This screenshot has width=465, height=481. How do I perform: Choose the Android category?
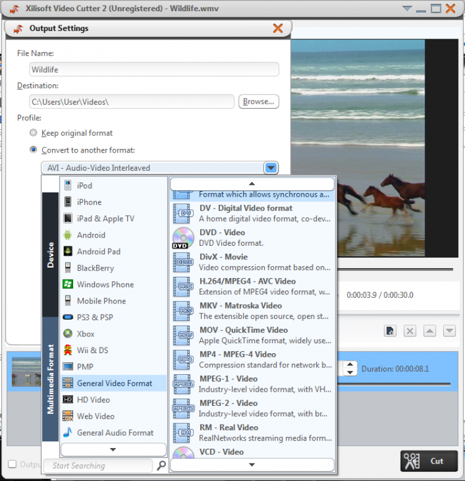pyautogui.click(x=113, y=235)
